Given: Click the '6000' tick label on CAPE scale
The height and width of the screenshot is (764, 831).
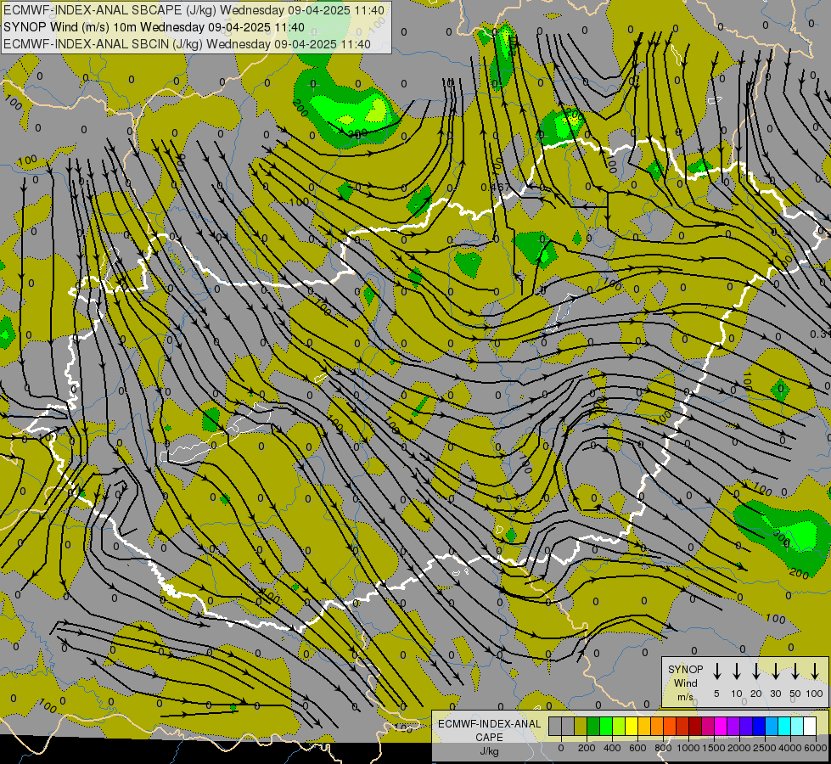Looking at the screenshot, I should point(815,748).
